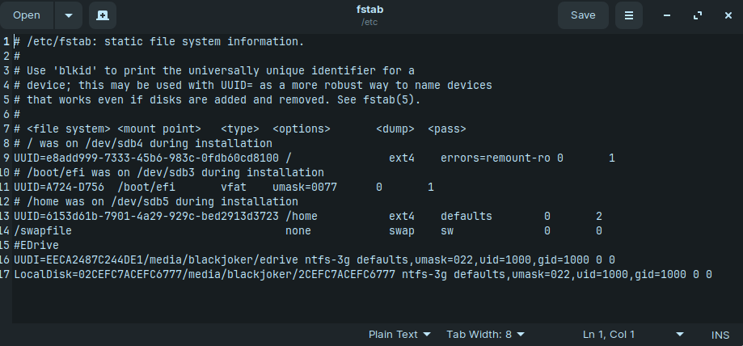Place cursor on the UUDI= typo line
Image resolution: width=743 pixels, height=346 pixels.
tap(315, 259)
